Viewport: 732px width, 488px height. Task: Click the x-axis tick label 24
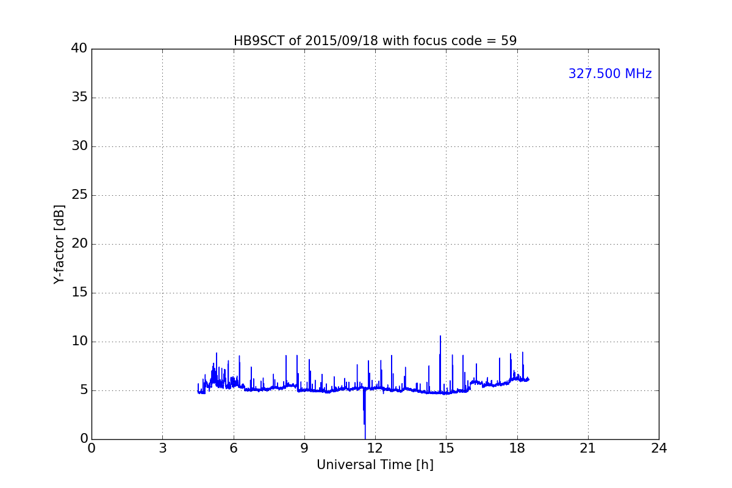(659, 448)
